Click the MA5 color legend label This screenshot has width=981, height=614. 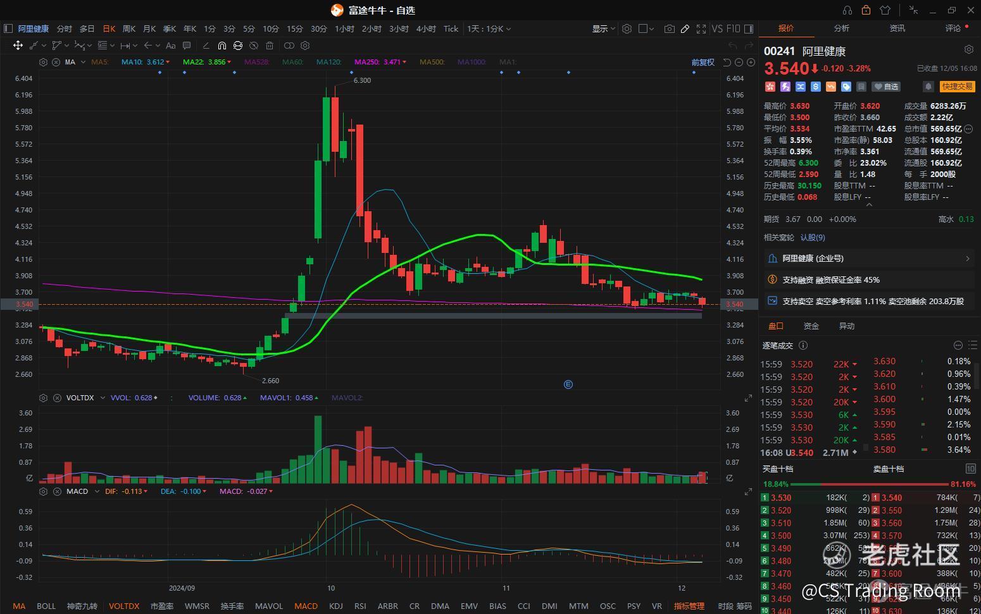99,62
